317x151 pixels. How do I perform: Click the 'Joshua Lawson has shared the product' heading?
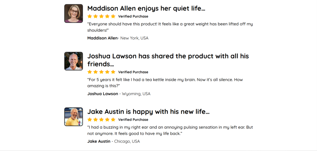(168, 60)
